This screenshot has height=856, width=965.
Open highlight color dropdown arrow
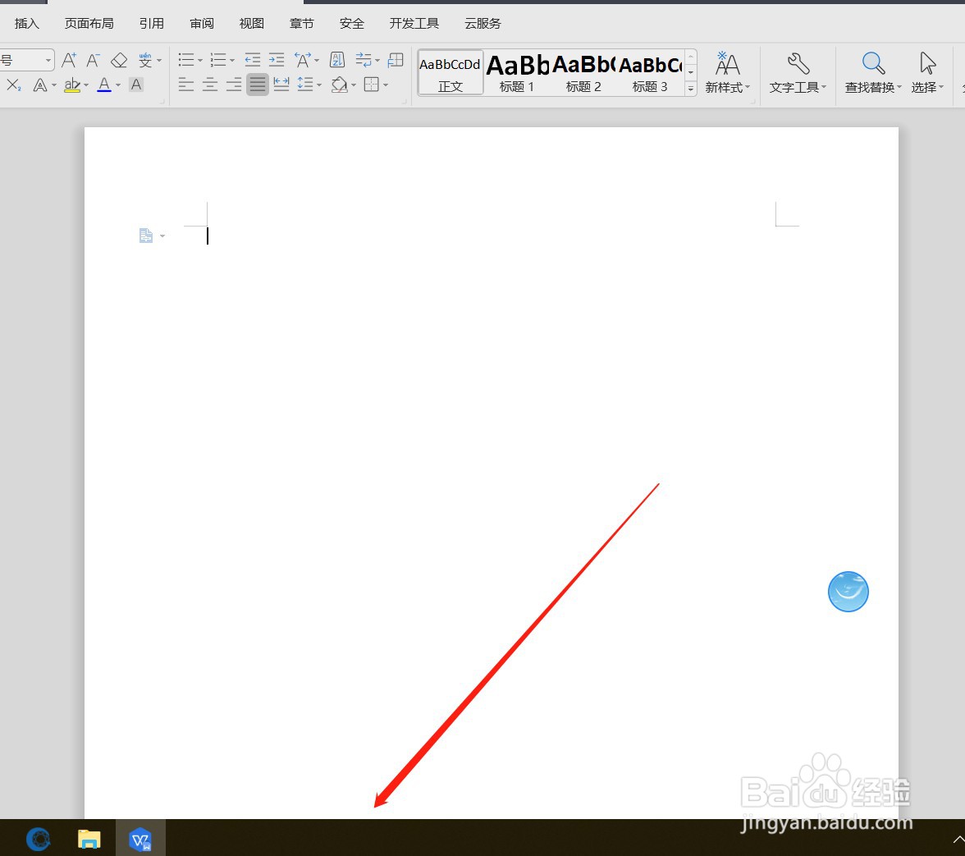pyautogui.click(x=86, y=85)
